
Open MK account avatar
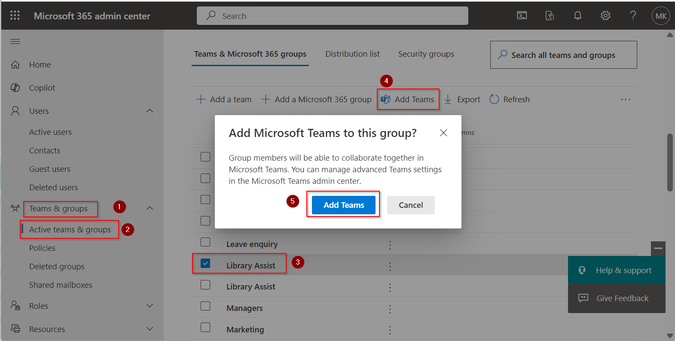pos(661,16)
